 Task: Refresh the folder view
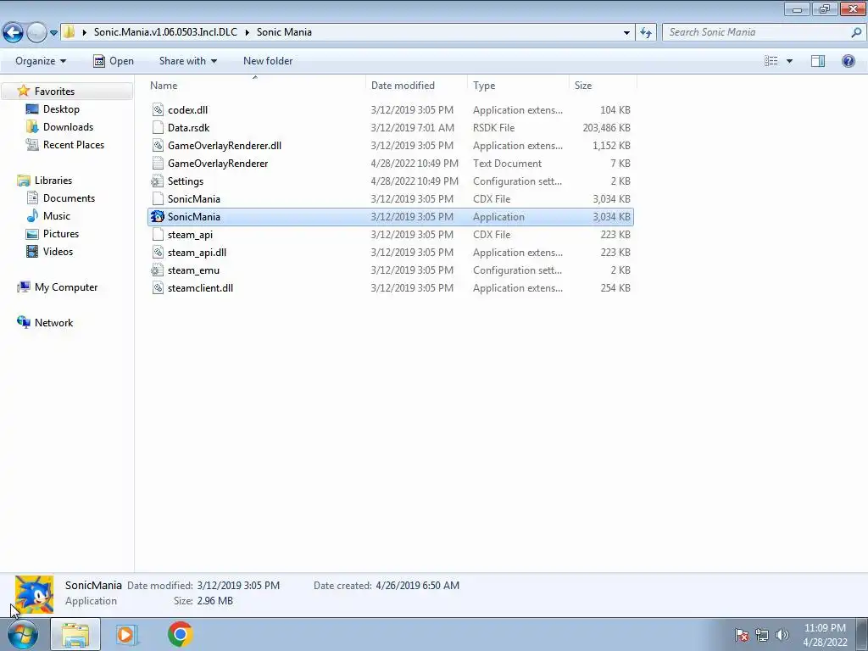(x=645, y=33)
